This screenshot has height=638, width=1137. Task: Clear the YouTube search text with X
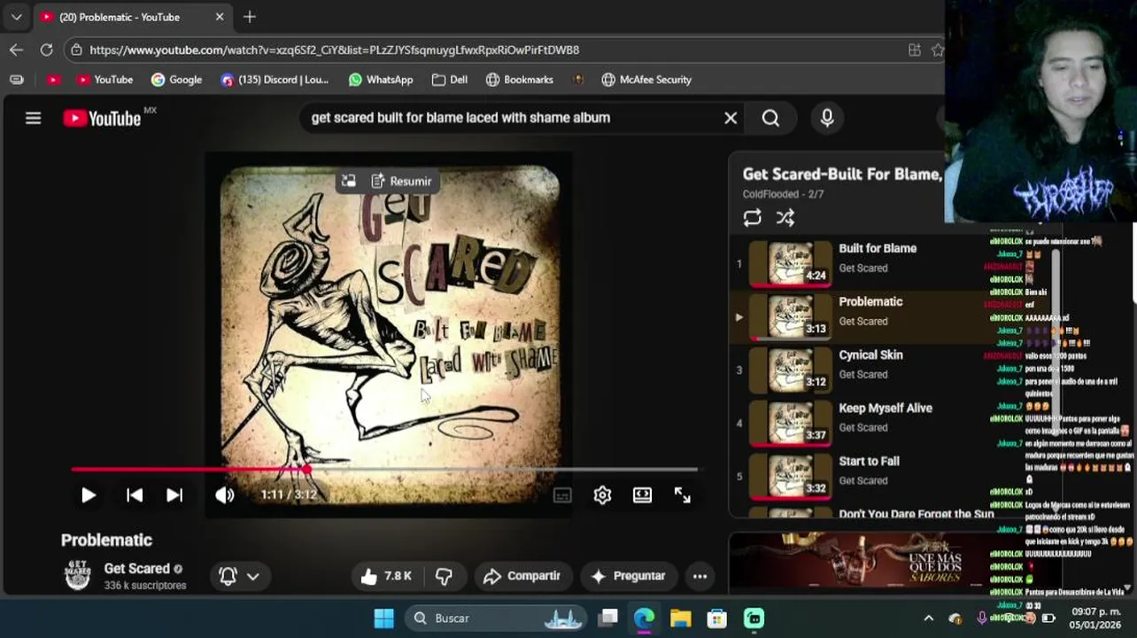(x=731, y=118)
